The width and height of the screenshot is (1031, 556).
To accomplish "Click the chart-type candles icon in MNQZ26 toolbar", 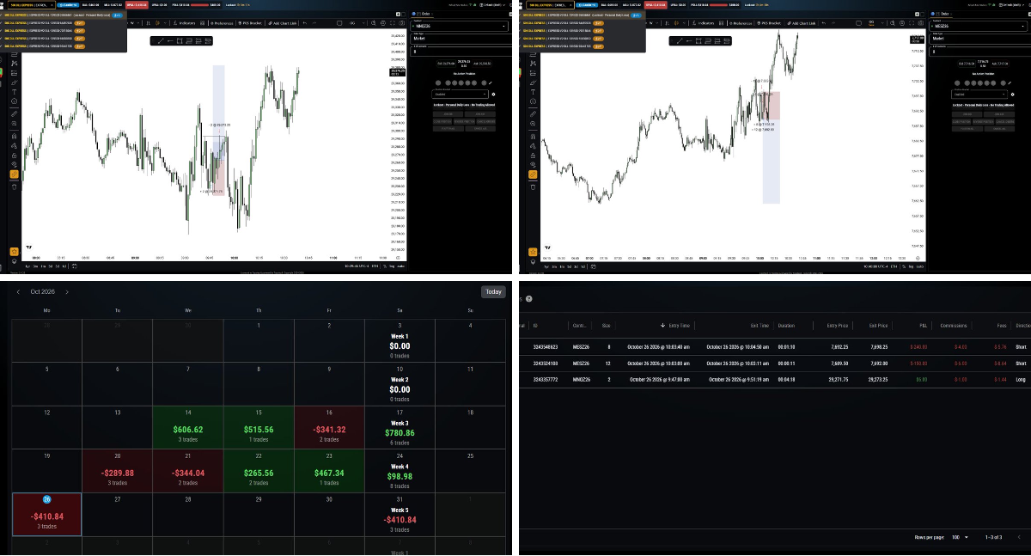I will click(157, 23).
